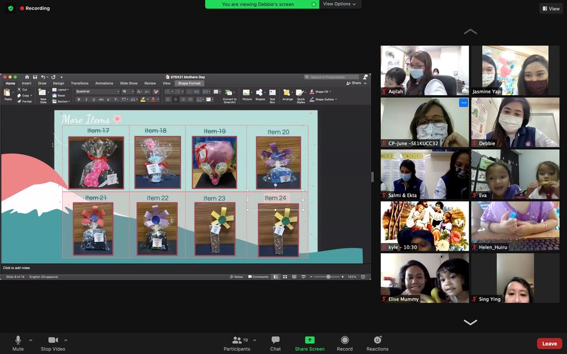Open the Slide Show tab
Screen dimensions: 567x354
[128, 83]
